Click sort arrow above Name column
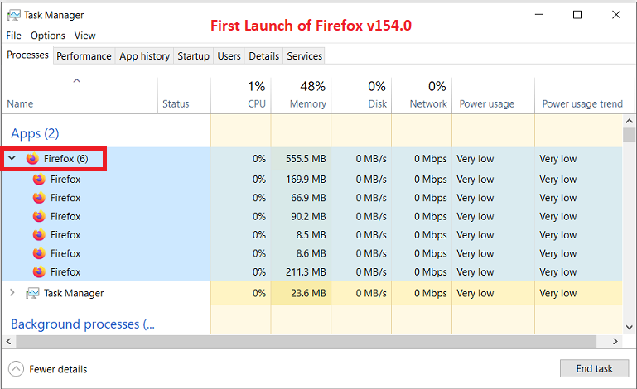The image size is (637, 389). click(77, 81)
